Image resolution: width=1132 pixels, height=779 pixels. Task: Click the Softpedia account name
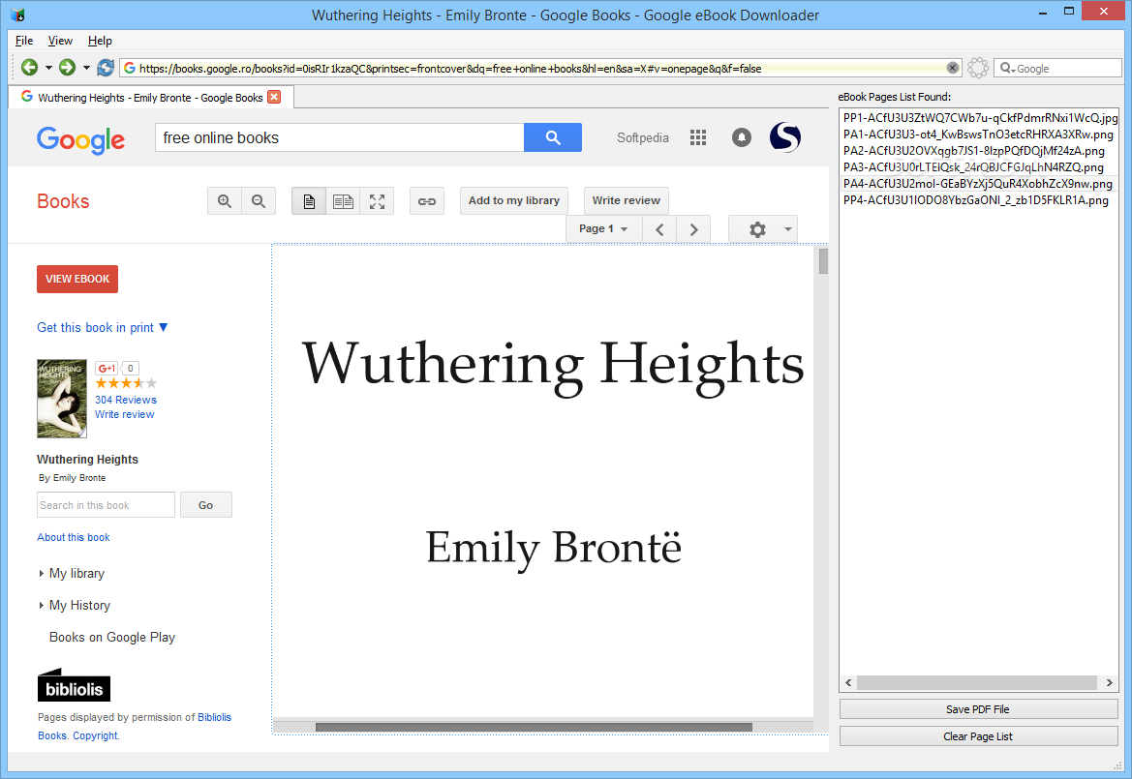643,137
